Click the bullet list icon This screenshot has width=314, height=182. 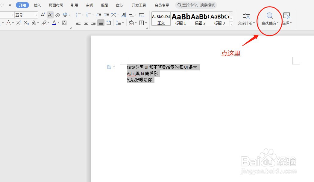[79, 15]
